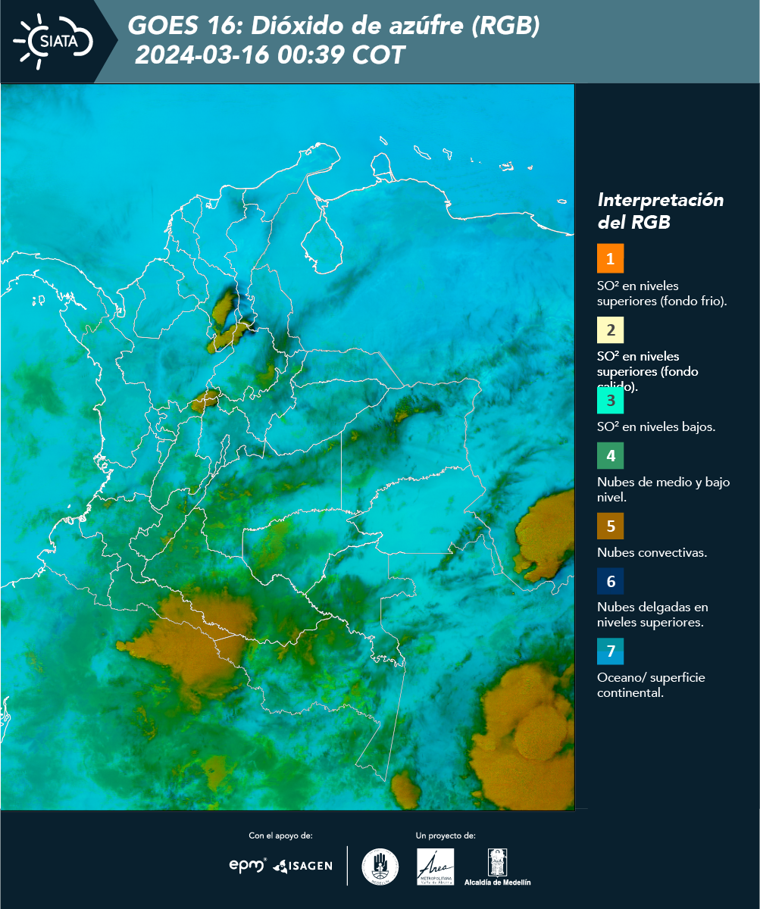Viewport: 760px width, 909px height.
Task: Click 'Nubes convectivas.' legend text
Action: click(x=652, y=552)
